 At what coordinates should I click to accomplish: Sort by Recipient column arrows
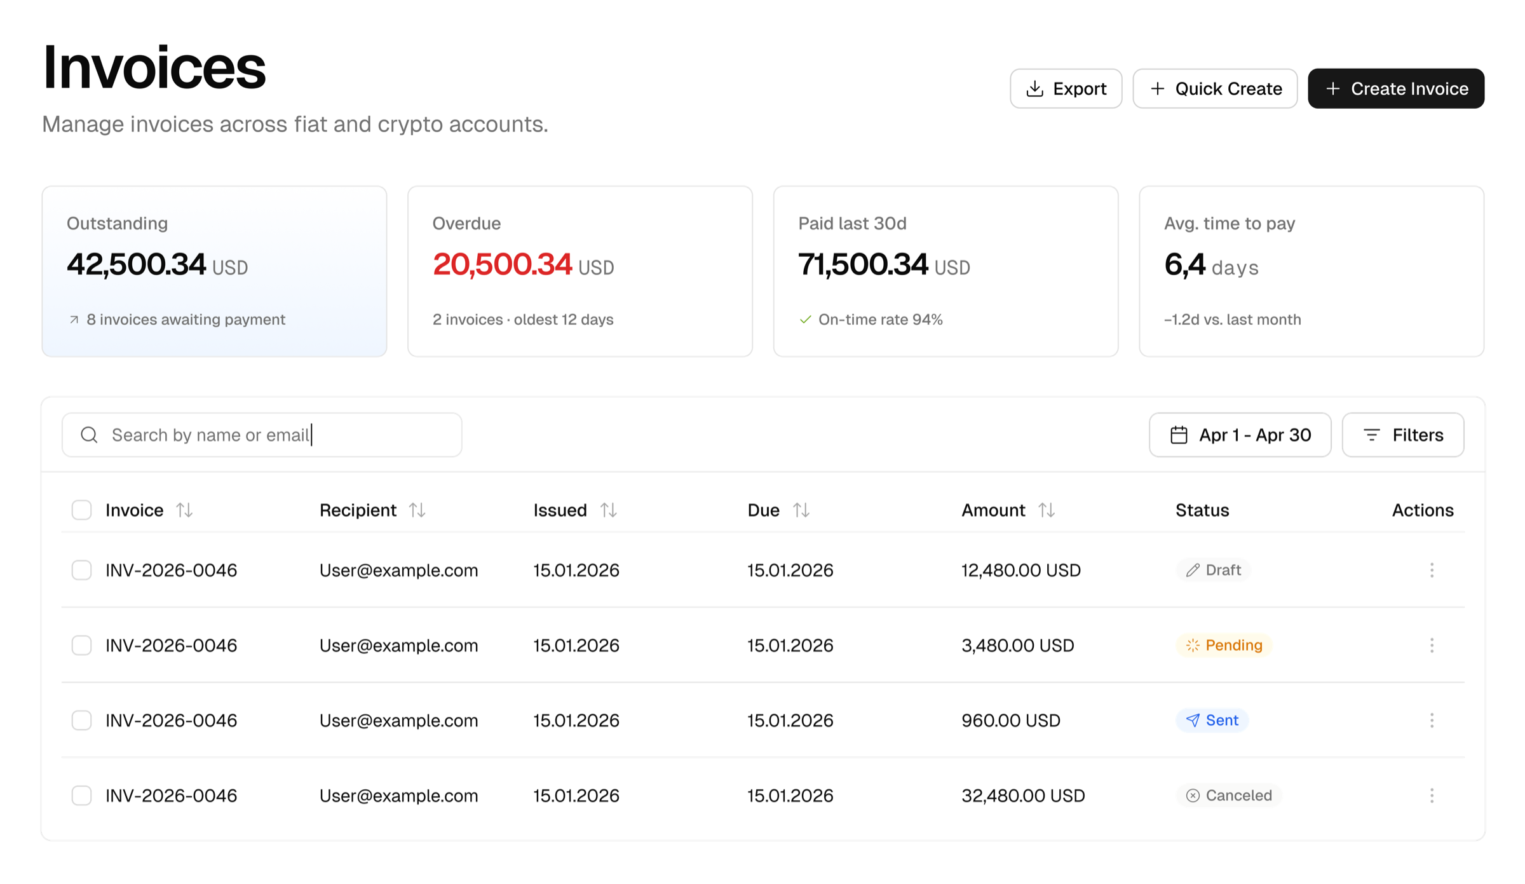click(x=417, y=510)
